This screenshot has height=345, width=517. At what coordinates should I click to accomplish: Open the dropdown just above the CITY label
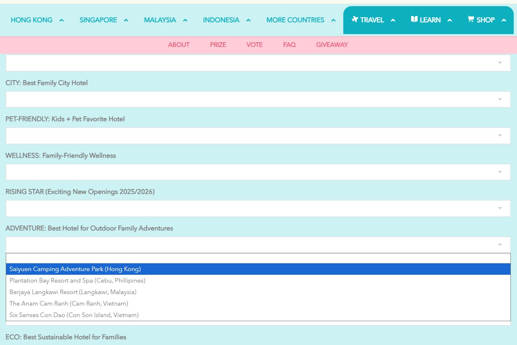point(258,63)
